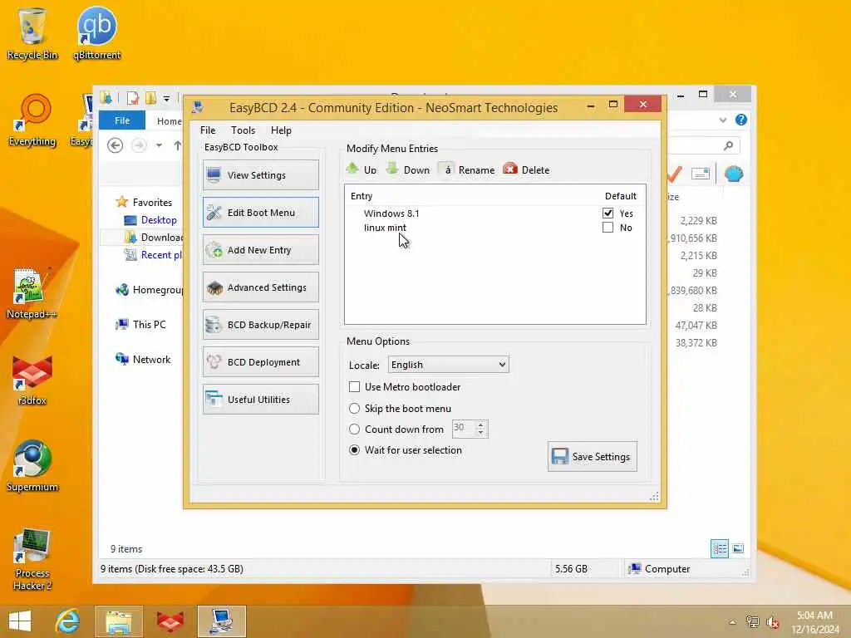Open Customize Quick Access Toolbar dropdown
The width and height of the screenshot is (851, 638).
(166, 99)
